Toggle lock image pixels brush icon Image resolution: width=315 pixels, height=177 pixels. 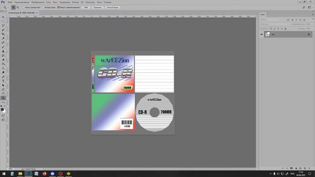(275, 29)
